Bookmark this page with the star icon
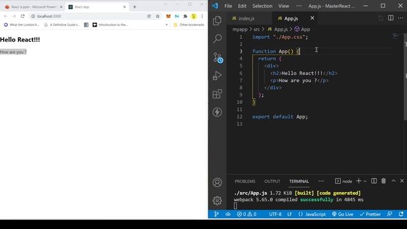The image size is (407, 229). coord(158,17)
